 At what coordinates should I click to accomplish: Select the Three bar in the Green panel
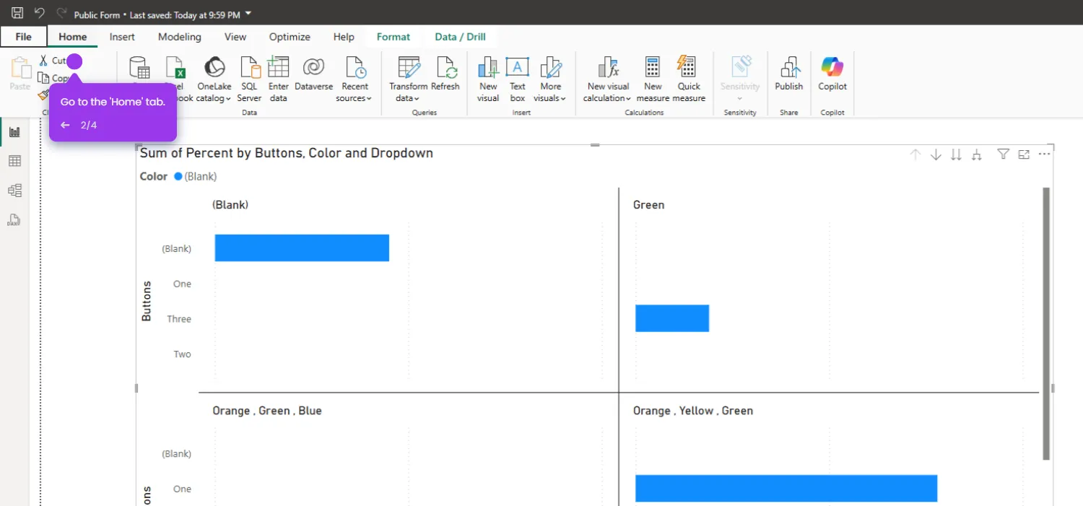672,318
